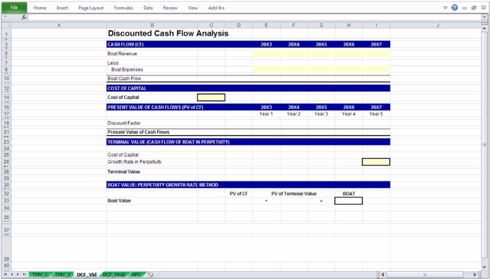Click Present Value of Cash Flows label

[x=138, y=132]
